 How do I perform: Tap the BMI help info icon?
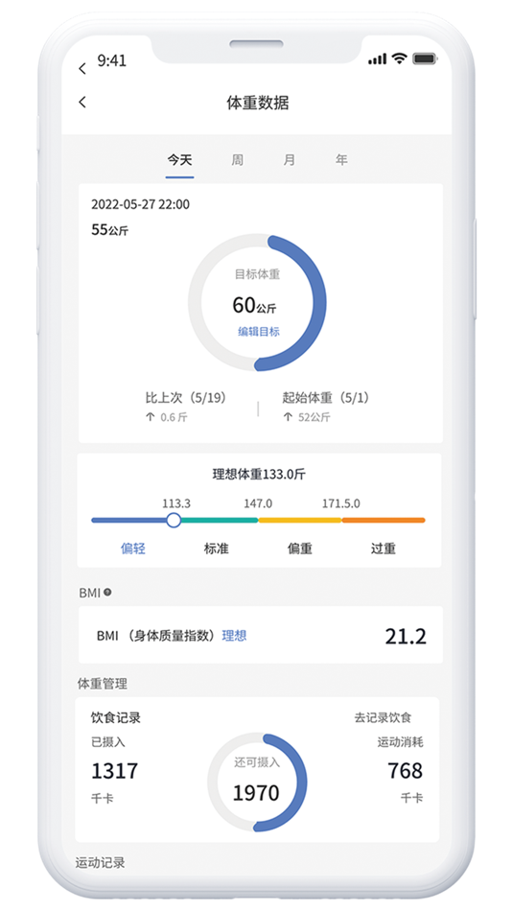[x=107, y=592]
